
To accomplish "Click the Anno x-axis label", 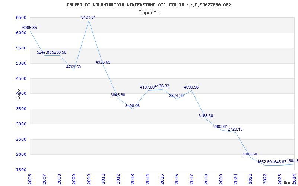I will (x=288, y=182).
